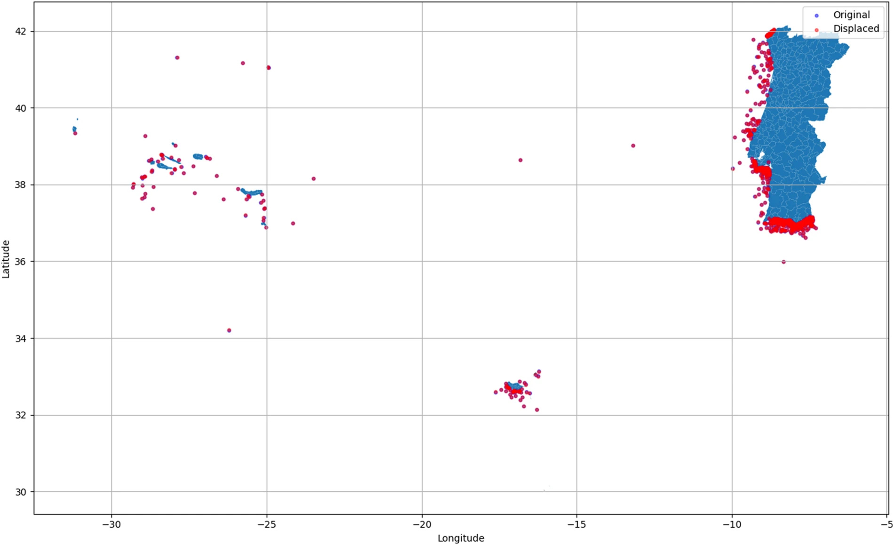The width and height of the screenshot is (894, 545).
Task: Click the 30 latitude tick label
Action: 22,492
